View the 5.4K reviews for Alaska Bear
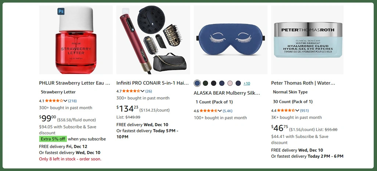 227,111
